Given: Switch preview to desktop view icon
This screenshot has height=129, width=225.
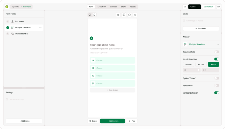Looking at the screenshot, I should coord(90,15).
